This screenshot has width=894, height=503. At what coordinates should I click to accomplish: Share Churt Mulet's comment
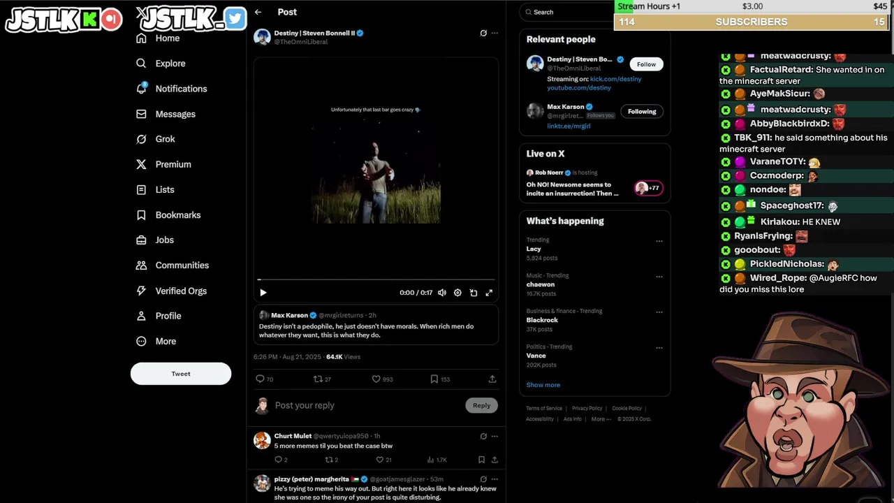pyautogui.click(x=494, y=460)
